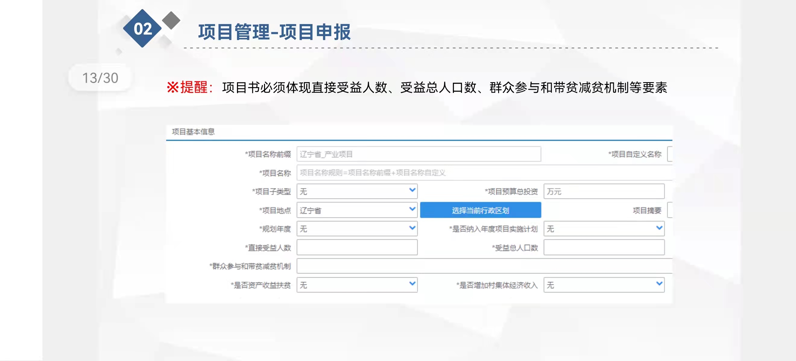Screen dimensions: 796x361
Task: Click the 受益总人口数 input field
Action: 604,248
